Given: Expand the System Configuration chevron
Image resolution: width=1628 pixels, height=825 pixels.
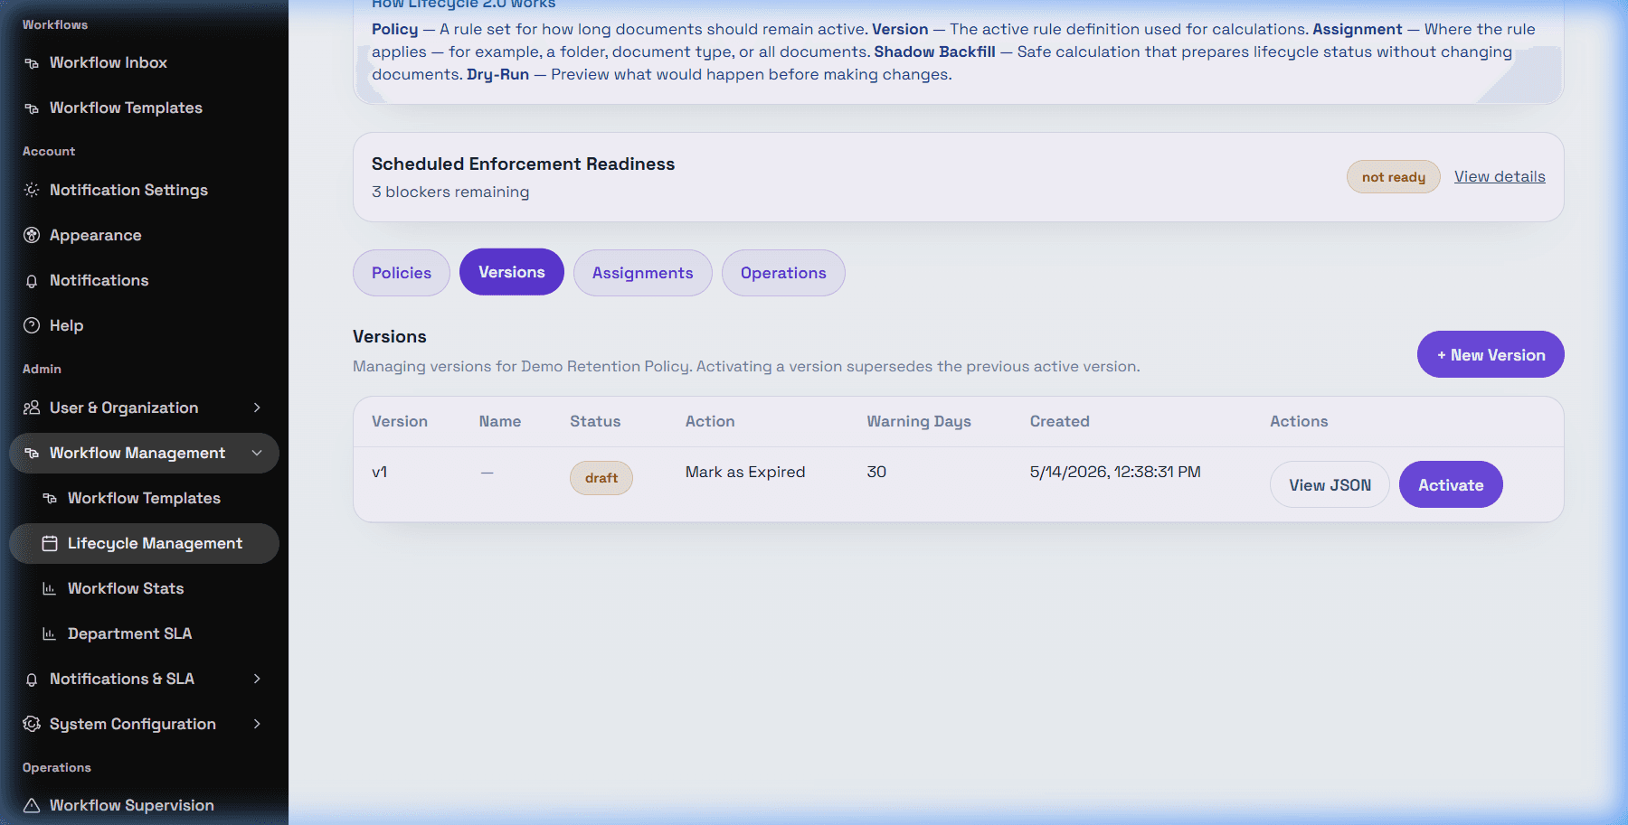Looking at the screenshot, I should (257, 724).
